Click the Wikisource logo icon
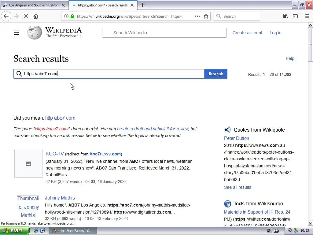The width and height of the screenshot is (313, 235). pyautogui.click(x=227, y=203)
